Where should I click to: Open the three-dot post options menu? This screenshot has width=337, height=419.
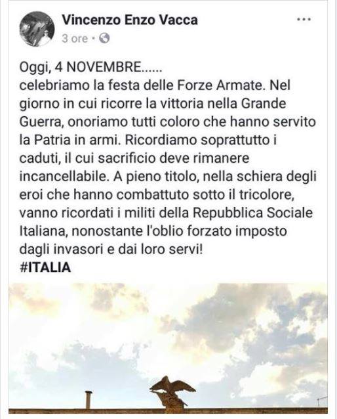click(x=304, y=20)
